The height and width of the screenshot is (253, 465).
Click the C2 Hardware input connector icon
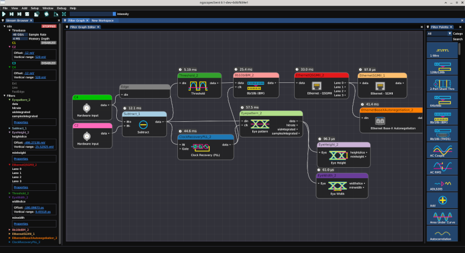(87, 136)
